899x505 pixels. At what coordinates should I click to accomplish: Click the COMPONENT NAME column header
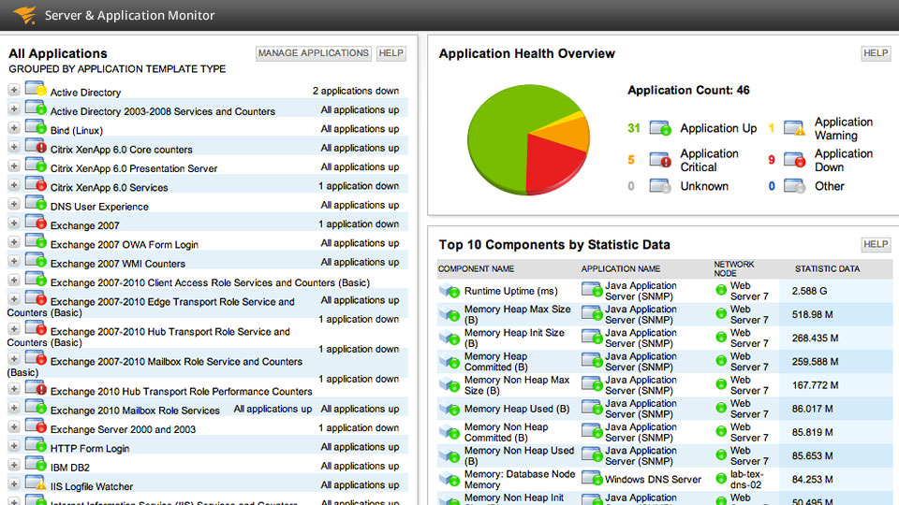coord(476,268)
